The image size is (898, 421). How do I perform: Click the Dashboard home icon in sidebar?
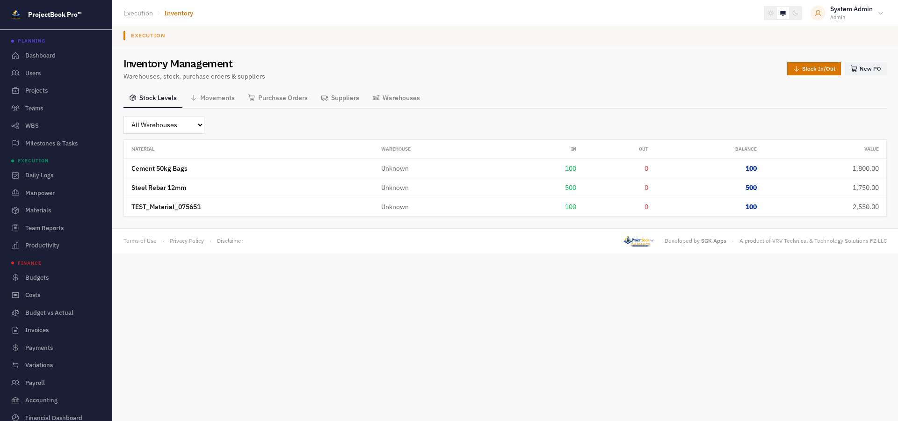pyautogui.click(x=15, y=56)
